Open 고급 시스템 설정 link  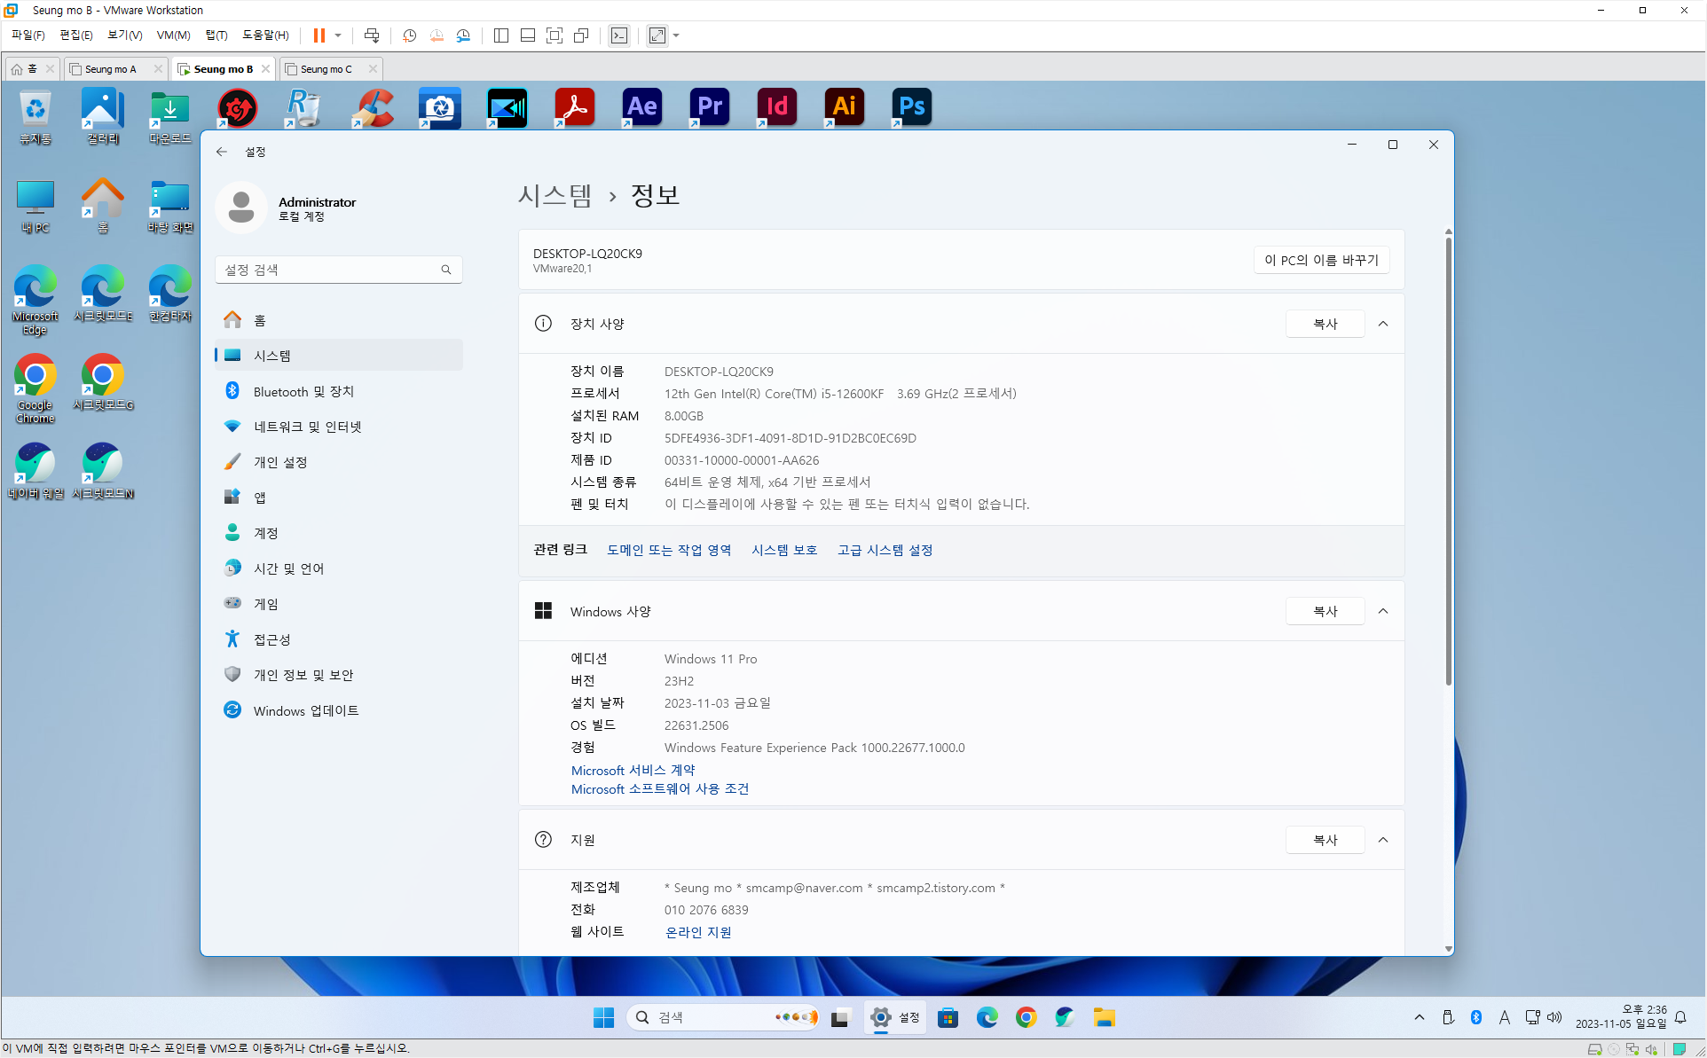[x=885, y=550]
